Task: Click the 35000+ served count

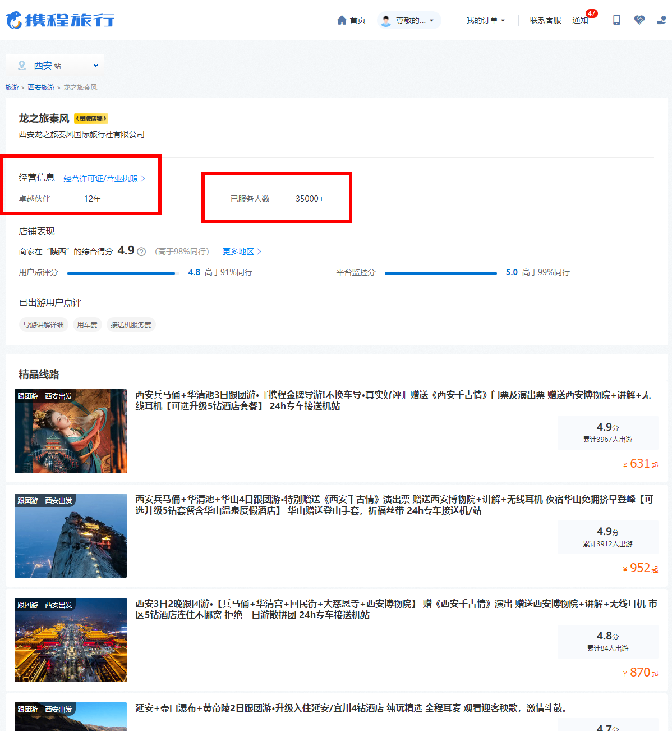Action: (x=310, y=199)
